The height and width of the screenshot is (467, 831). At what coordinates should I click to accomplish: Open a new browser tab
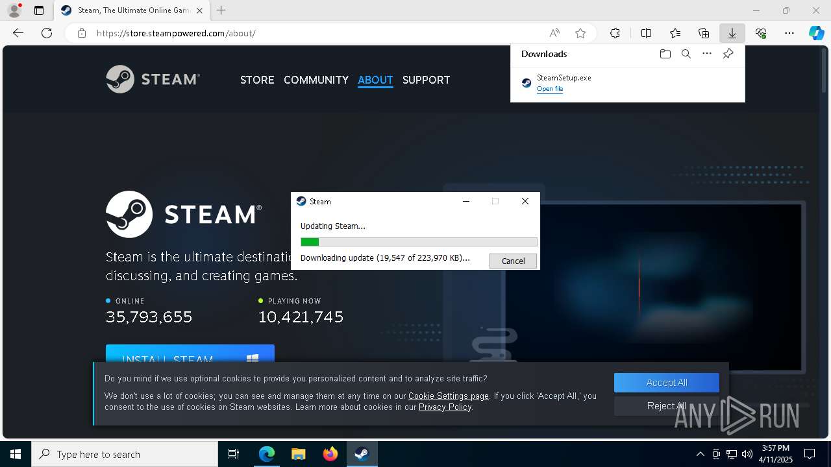(x=221, y=10)
